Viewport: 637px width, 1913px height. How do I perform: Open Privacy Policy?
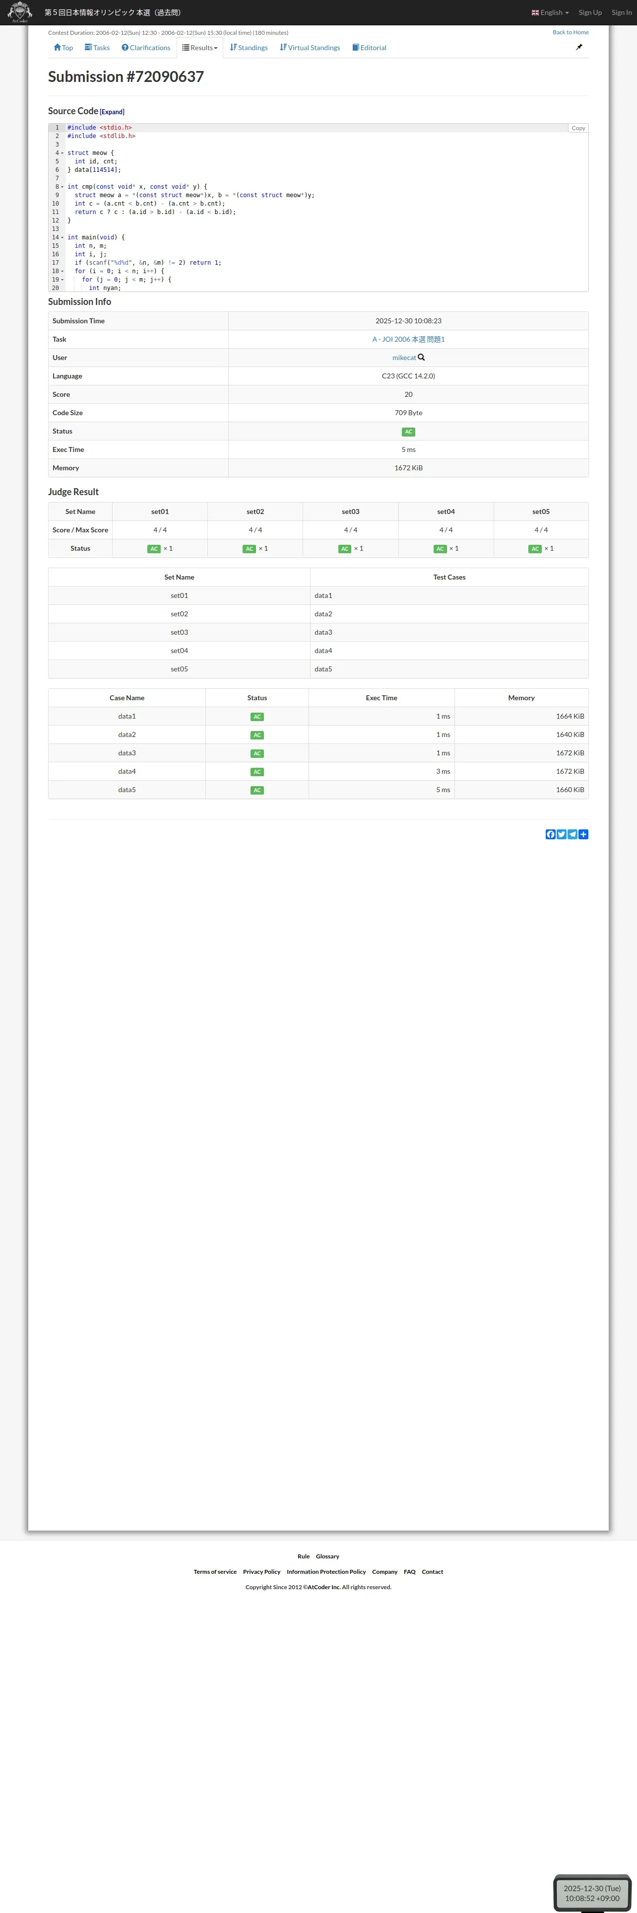pos(262,1572)
